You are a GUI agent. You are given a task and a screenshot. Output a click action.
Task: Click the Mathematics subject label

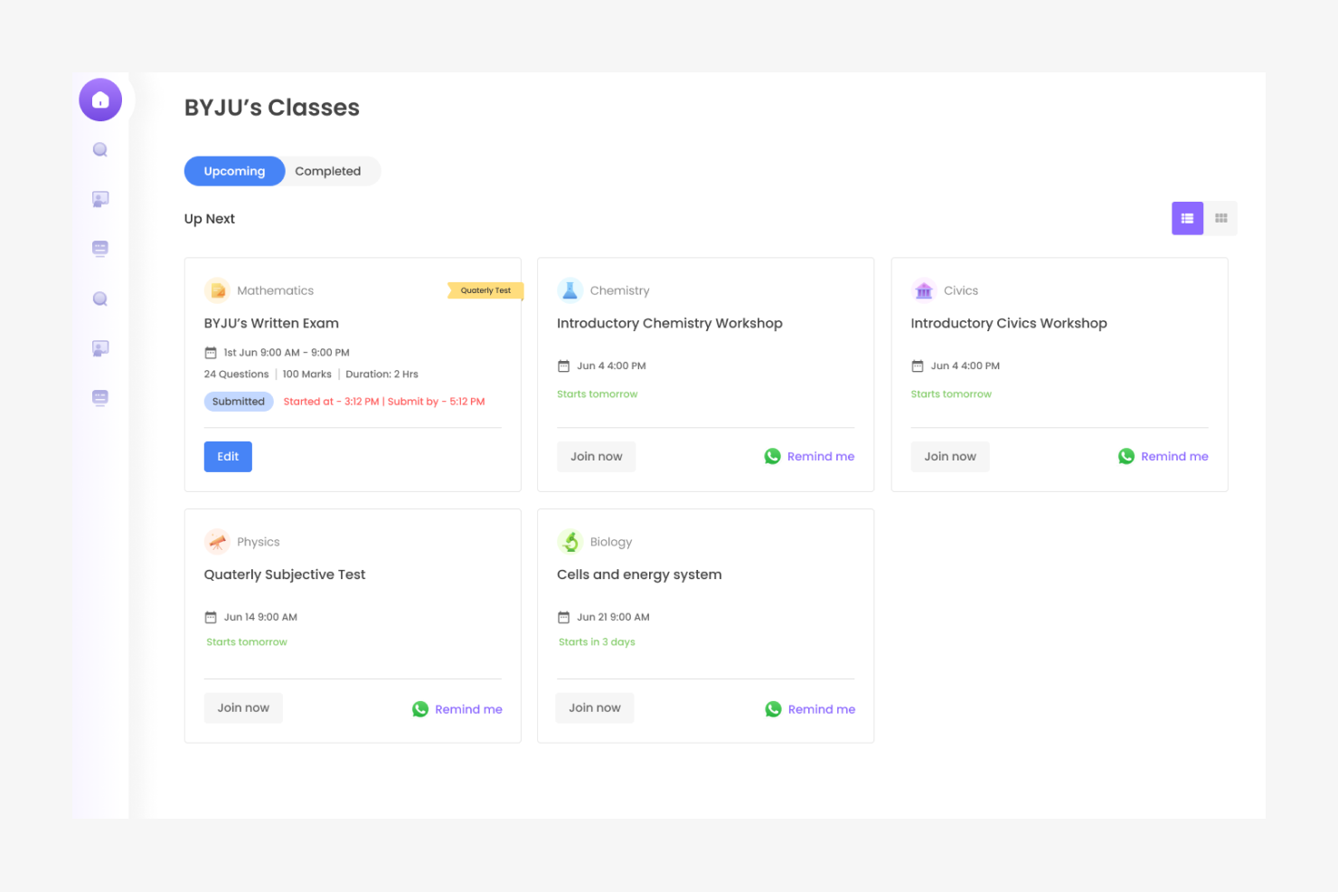[x=276, y=290]
